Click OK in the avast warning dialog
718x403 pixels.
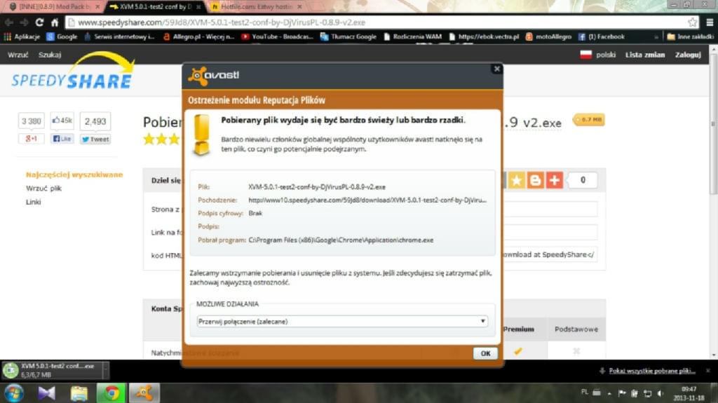pyautogui.click(x=485, y=353)
